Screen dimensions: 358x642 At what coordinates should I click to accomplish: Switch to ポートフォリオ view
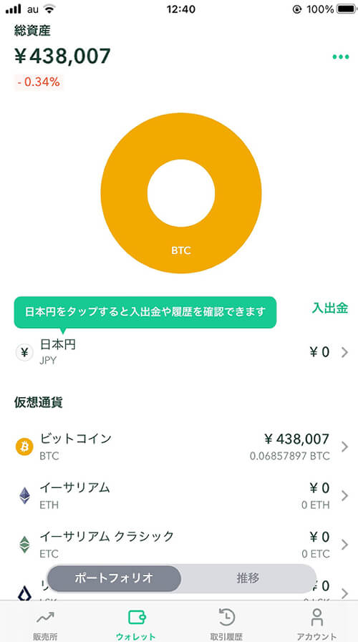tap(114, 578)
